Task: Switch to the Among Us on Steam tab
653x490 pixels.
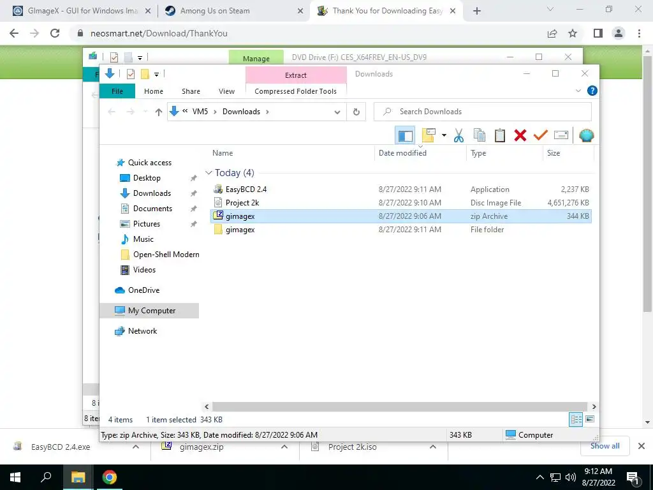Action: 233,11
